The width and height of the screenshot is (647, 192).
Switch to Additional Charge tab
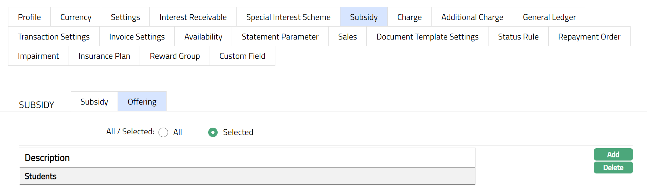tap(472, 17)
